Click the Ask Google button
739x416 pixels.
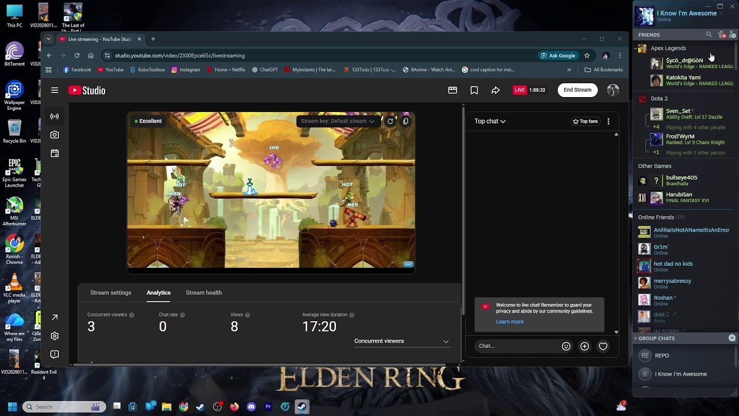[558, 55]
